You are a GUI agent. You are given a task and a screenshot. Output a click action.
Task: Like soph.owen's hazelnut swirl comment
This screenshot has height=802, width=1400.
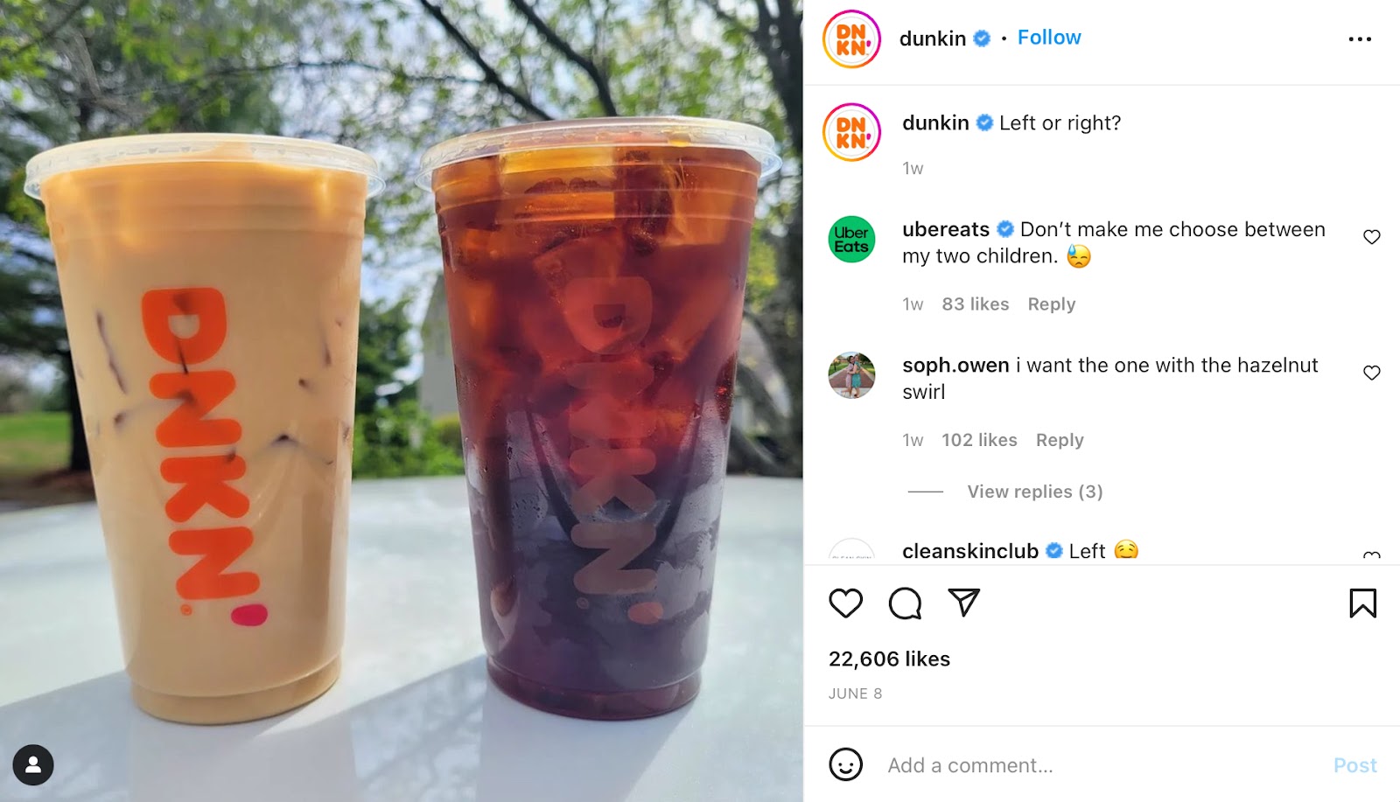(x=1371, y=373)
